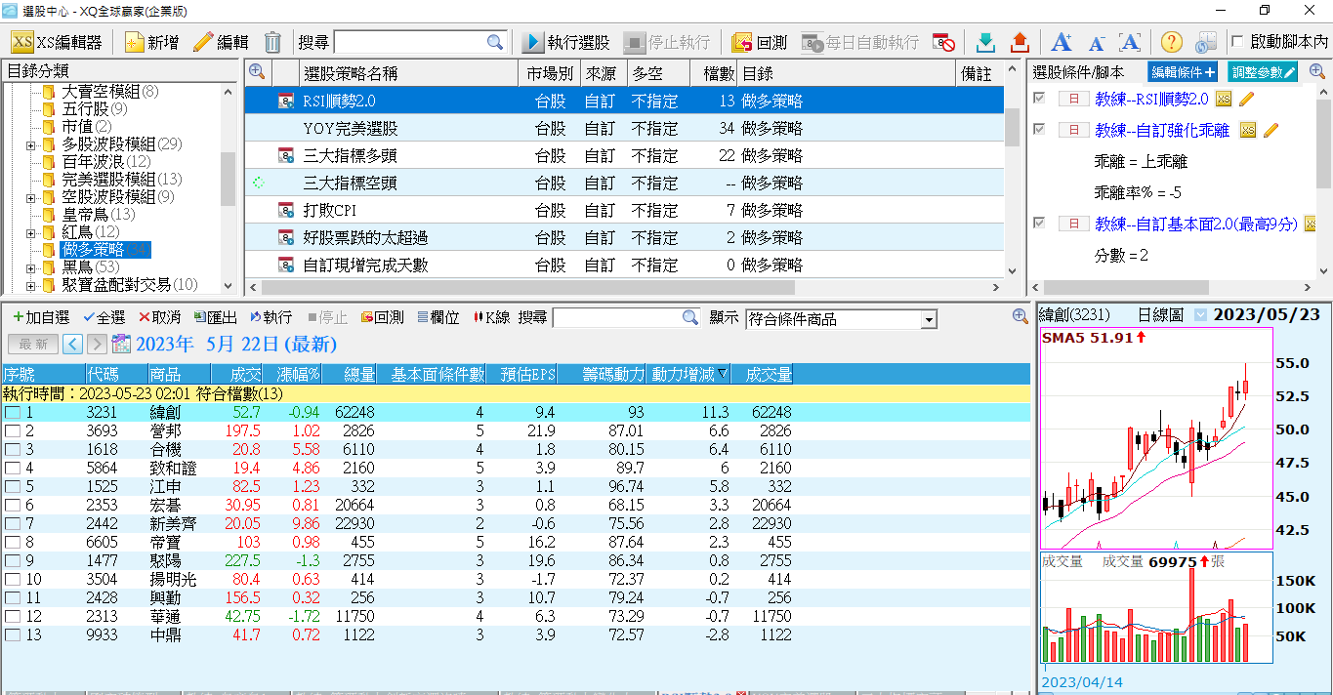Screen dimensions: 1333x695
Task: Toggle the checkbox for condition 教練--RSI順勢2.0
Action: (1039, 99)
